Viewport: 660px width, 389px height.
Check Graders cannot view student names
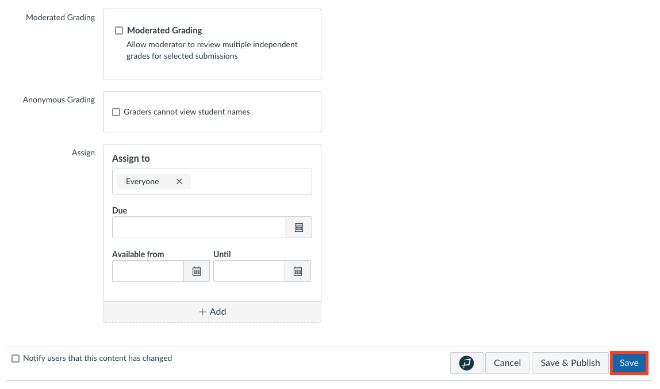(116, 112)
